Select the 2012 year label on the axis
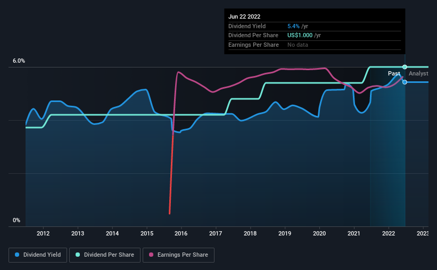This screenshot has width=437, height=270. pyautogui.click(x=43, y=233)
